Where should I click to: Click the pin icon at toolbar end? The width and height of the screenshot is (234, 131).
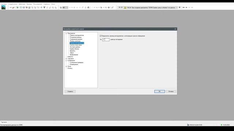click(112, 7)
